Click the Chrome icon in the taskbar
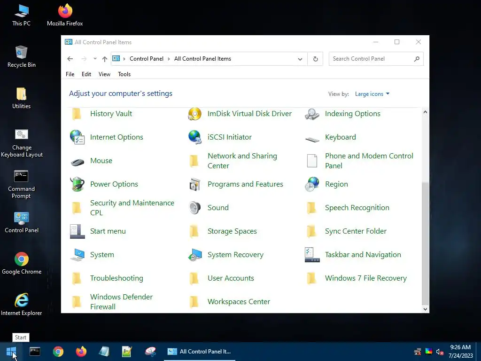Image resolution: width=481 pixels, height=361 pixels. (x=58, y=352)
